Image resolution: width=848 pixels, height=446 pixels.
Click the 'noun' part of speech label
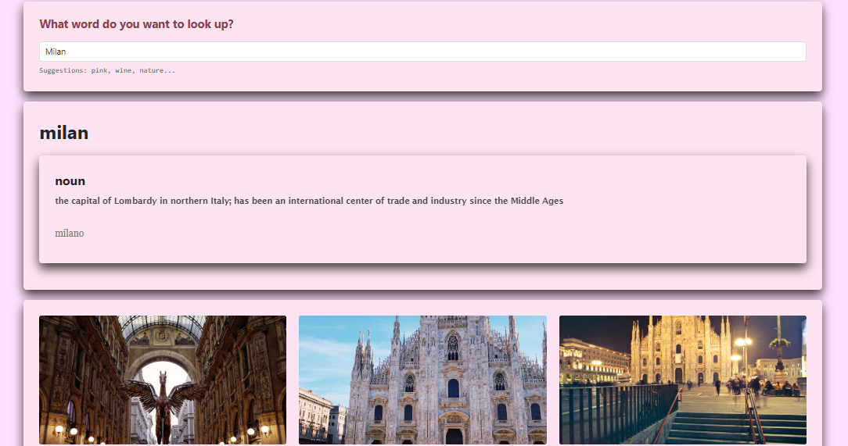coord(70,180)
